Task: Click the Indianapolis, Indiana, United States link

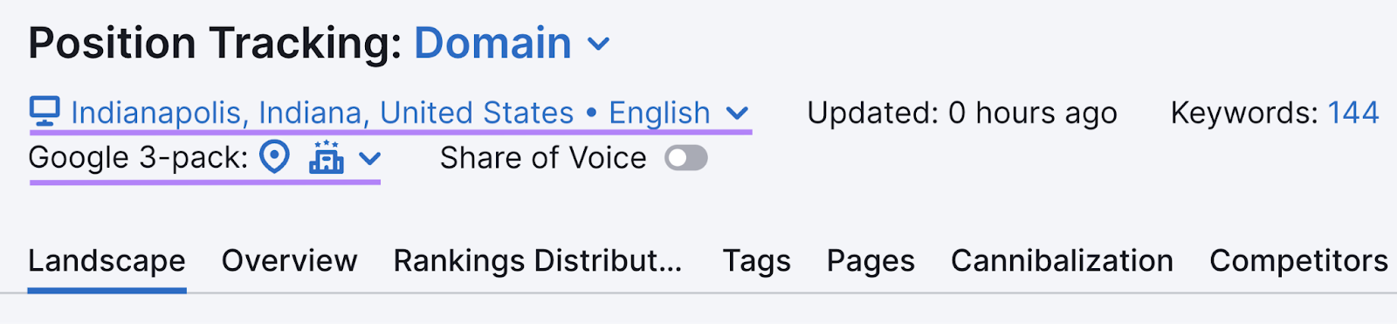Action: coord(322,113)
